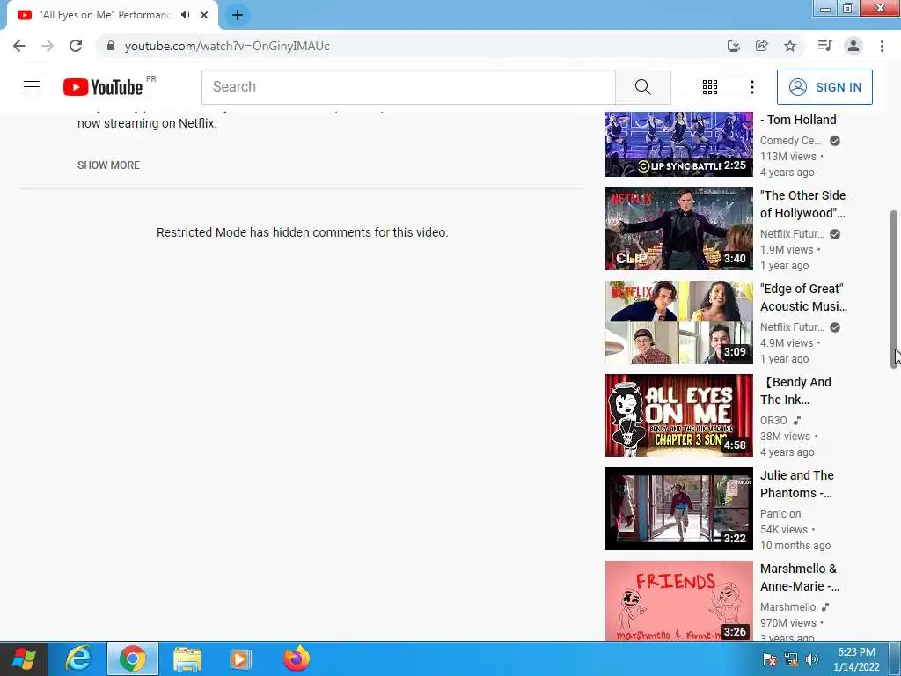Launch Internet Explorer from taskbar
The width and height of the screenshot is (901, 676).
[x=77, y=658]
